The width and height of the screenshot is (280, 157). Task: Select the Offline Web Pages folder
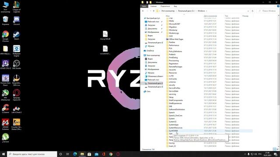point(176,39)
